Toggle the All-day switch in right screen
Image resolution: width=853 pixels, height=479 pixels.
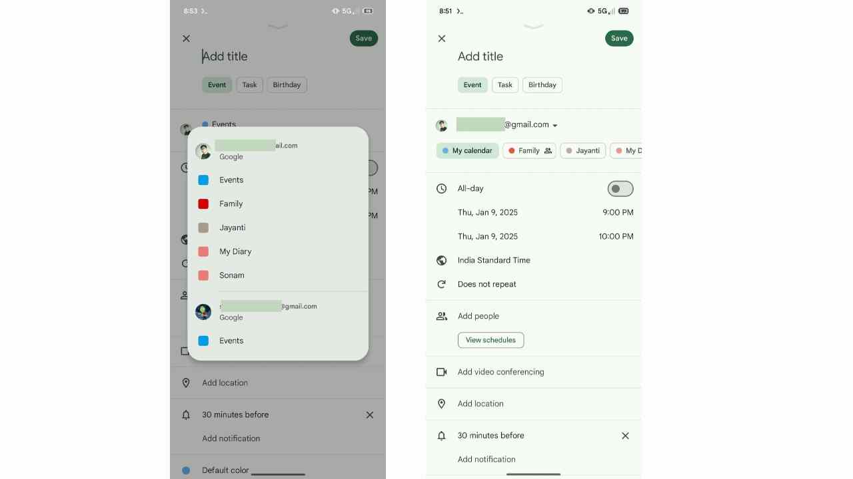[620, 189]
